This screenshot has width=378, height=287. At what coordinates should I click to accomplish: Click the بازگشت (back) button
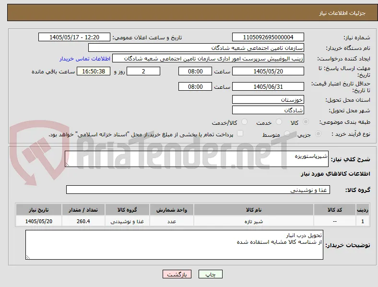click(177, 274)
